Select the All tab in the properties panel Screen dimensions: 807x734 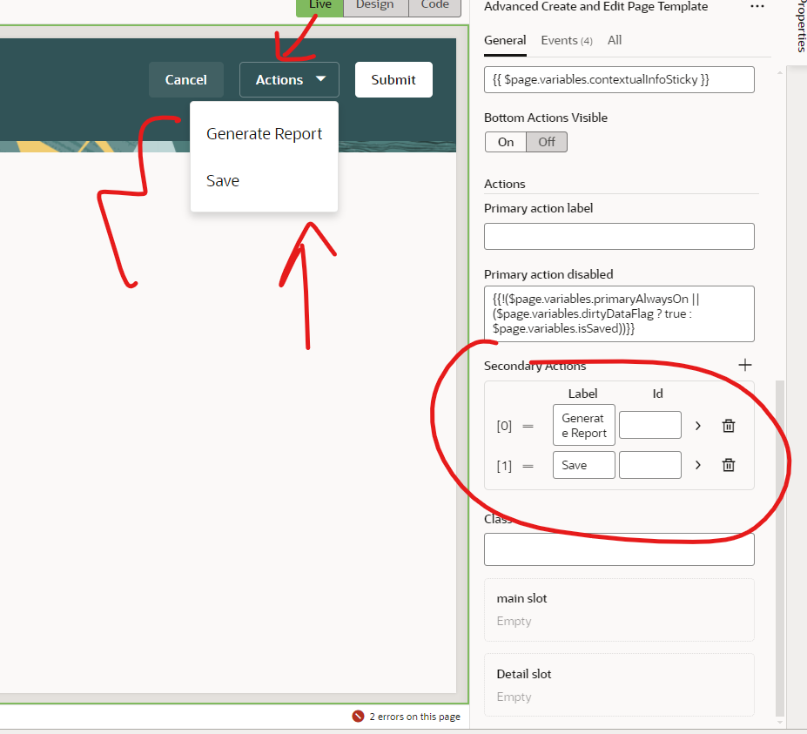615,40
